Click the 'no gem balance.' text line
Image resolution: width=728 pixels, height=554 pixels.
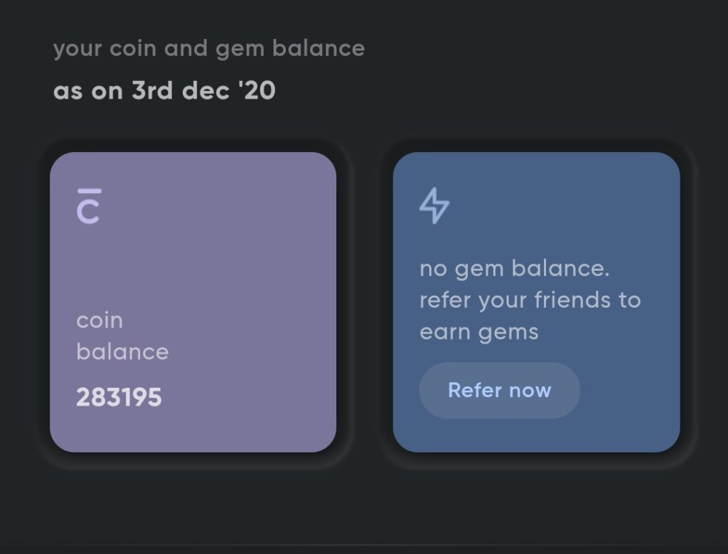point(515,269)
